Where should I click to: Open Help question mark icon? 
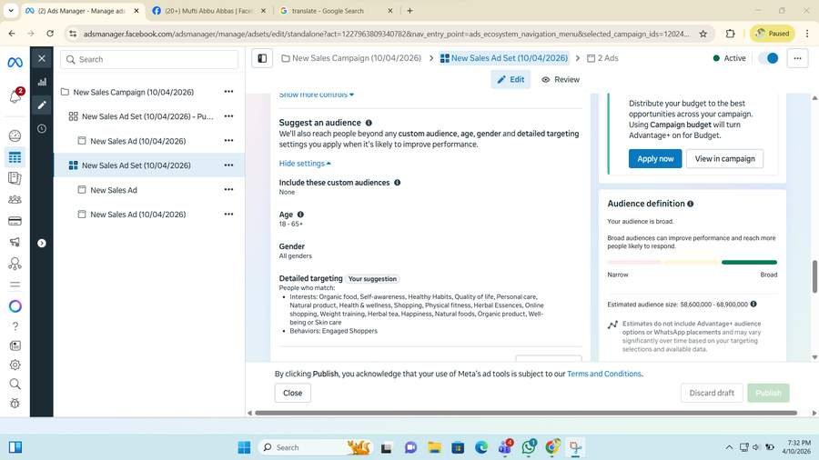click(15, 326)
